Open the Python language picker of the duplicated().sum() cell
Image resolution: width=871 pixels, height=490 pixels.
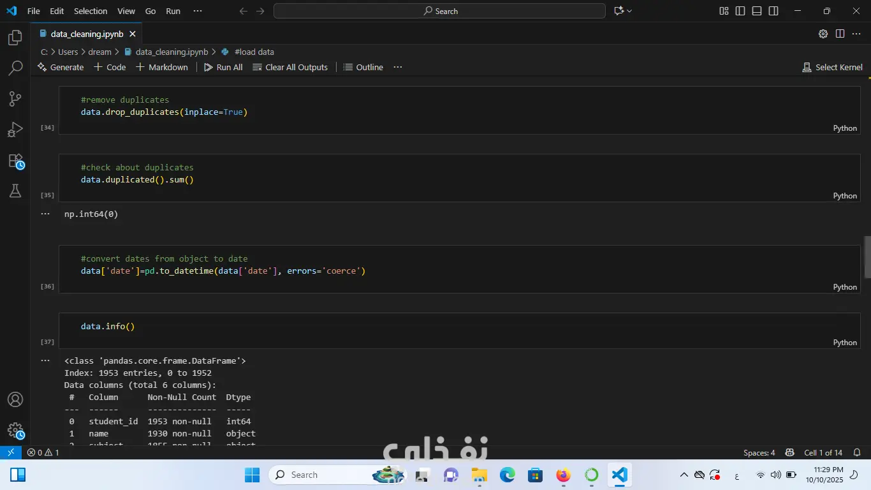(x=845, y=196)
